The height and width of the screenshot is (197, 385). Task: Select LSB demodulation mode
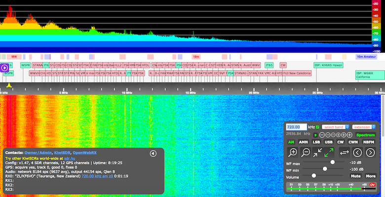(x=316, y=142)
